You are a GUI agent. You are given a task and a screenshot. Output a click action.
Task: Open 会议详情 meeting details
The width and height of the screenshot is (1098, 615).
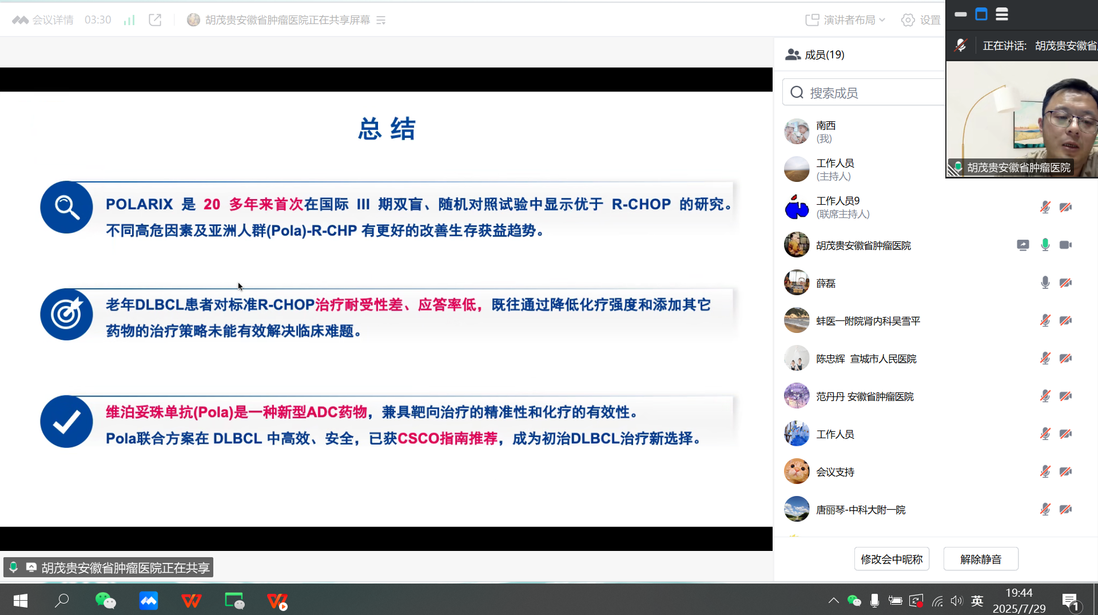[x=43, y=20]
